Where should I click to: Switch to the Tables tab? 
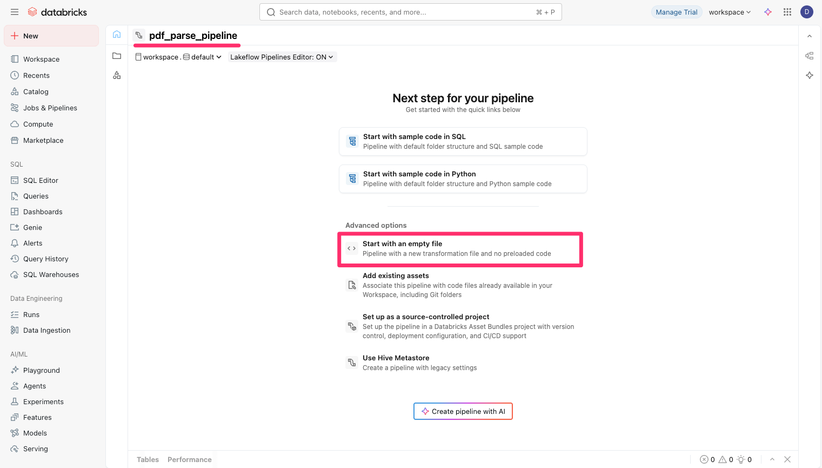click(148, 459)
